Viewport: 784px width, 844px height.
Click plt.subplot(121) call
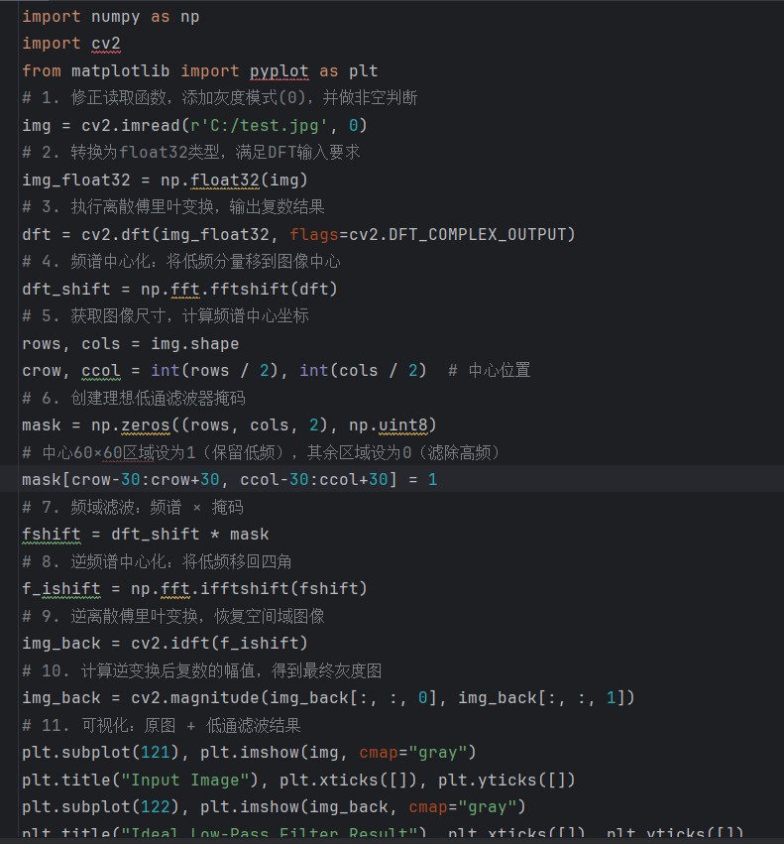[101, 753]
